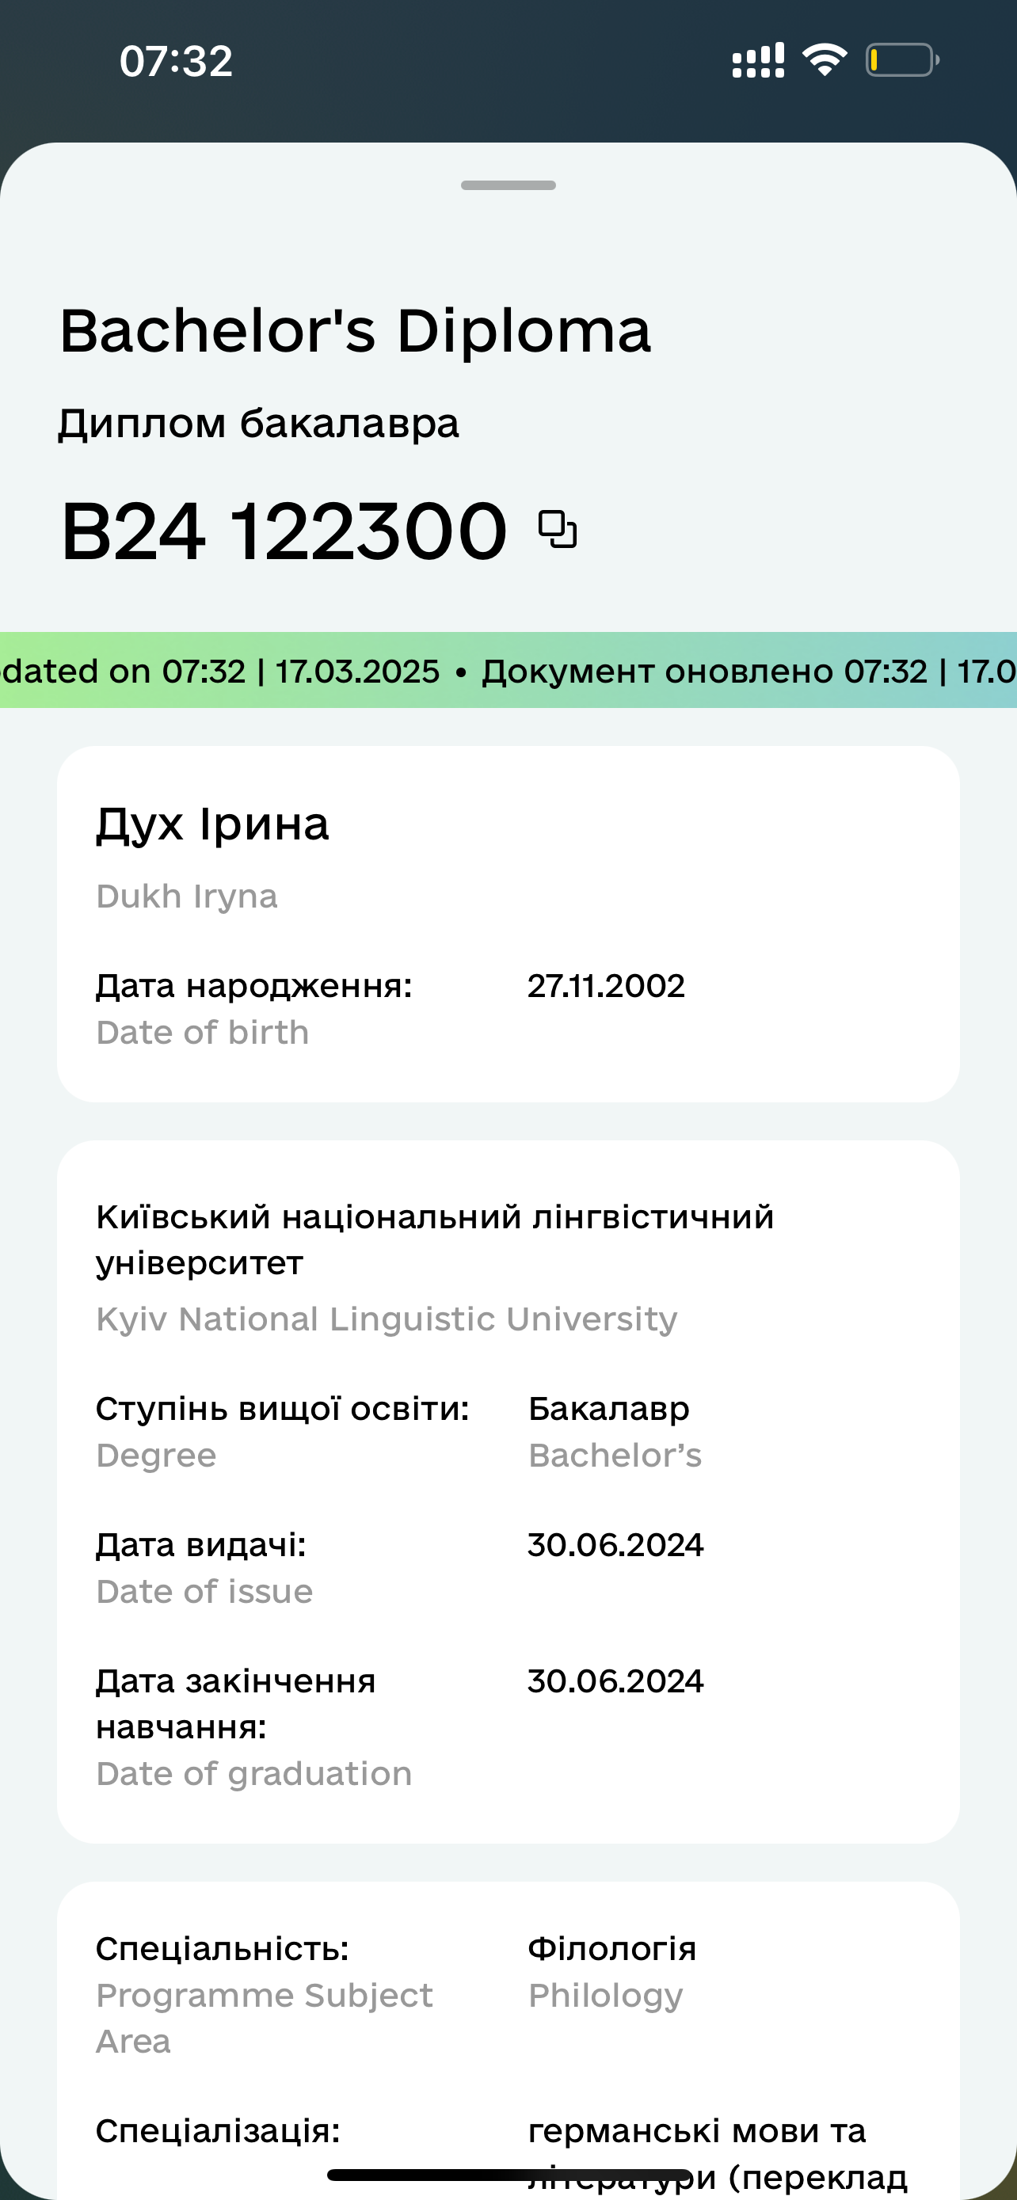Tap the Date of graduation label
The height and width of the screenshot is (2200, 1017).
253,1774
